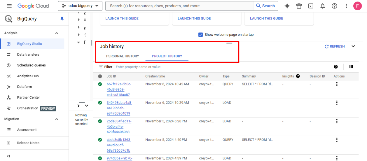Open the notifications bell

click(x=323, y=6)
